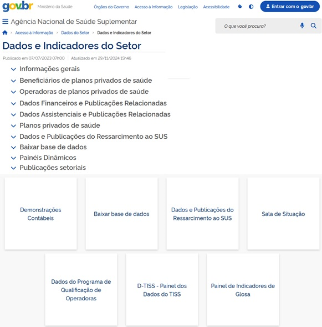Open Demonstrações Contábeis card
The height and width of the screenshot is (327, 322).
(40, 214)
